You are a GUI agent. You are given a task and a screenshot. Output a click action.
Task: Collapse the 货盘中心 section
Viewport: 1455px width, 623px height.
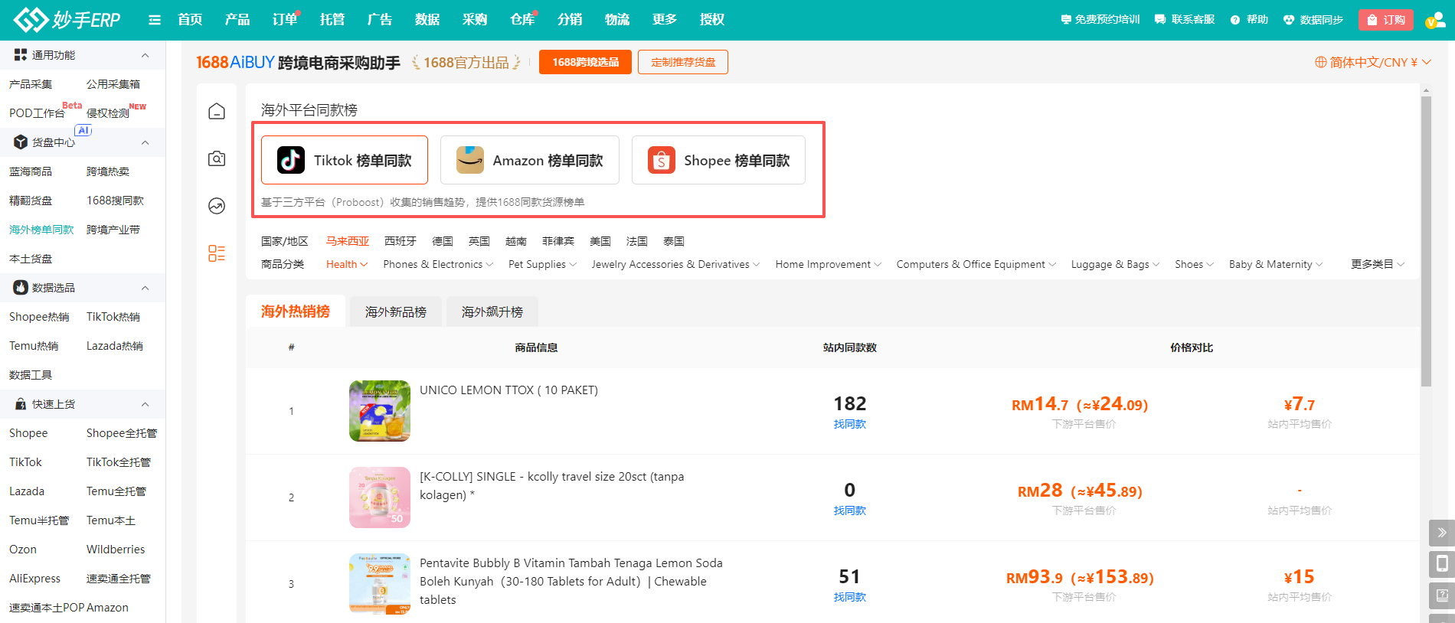pos(145,142)
